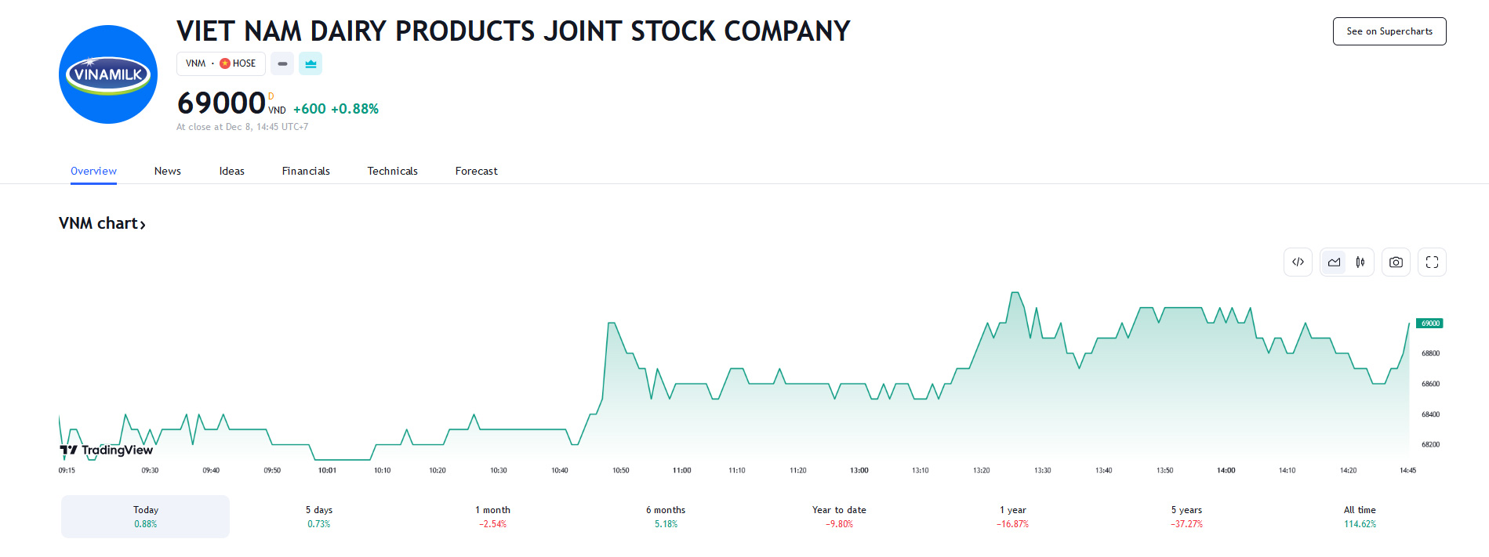1489x557 pixels.
Task: Click the Vinamilk company logo
Action: [x=108, y=74]
